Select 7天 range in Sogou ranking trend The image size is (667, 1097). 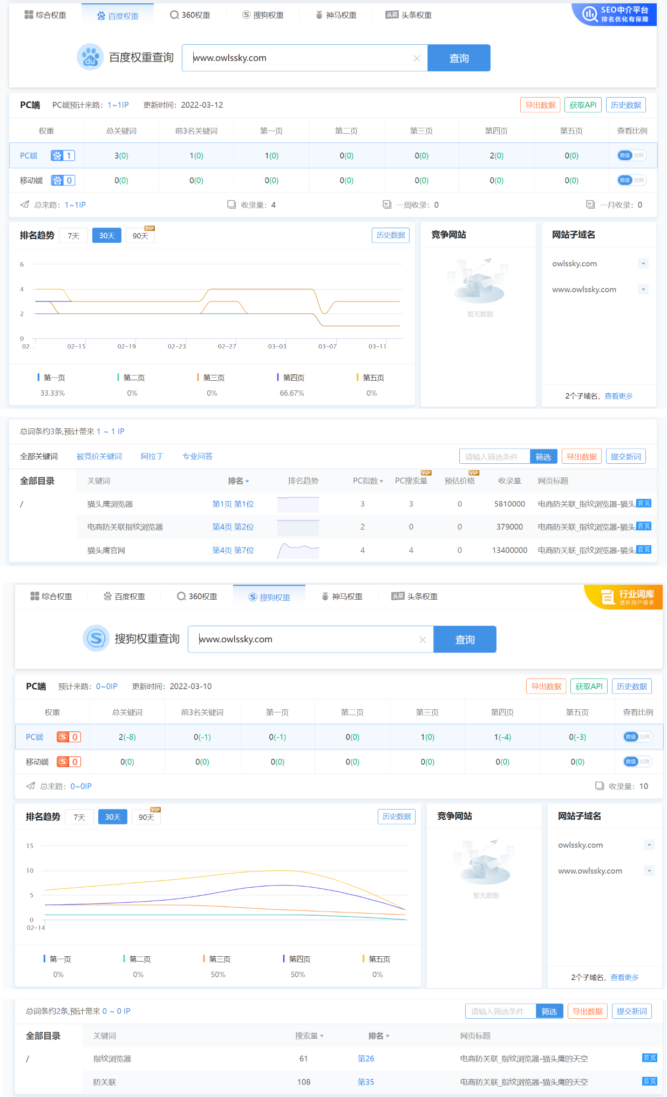click(79, 817)
